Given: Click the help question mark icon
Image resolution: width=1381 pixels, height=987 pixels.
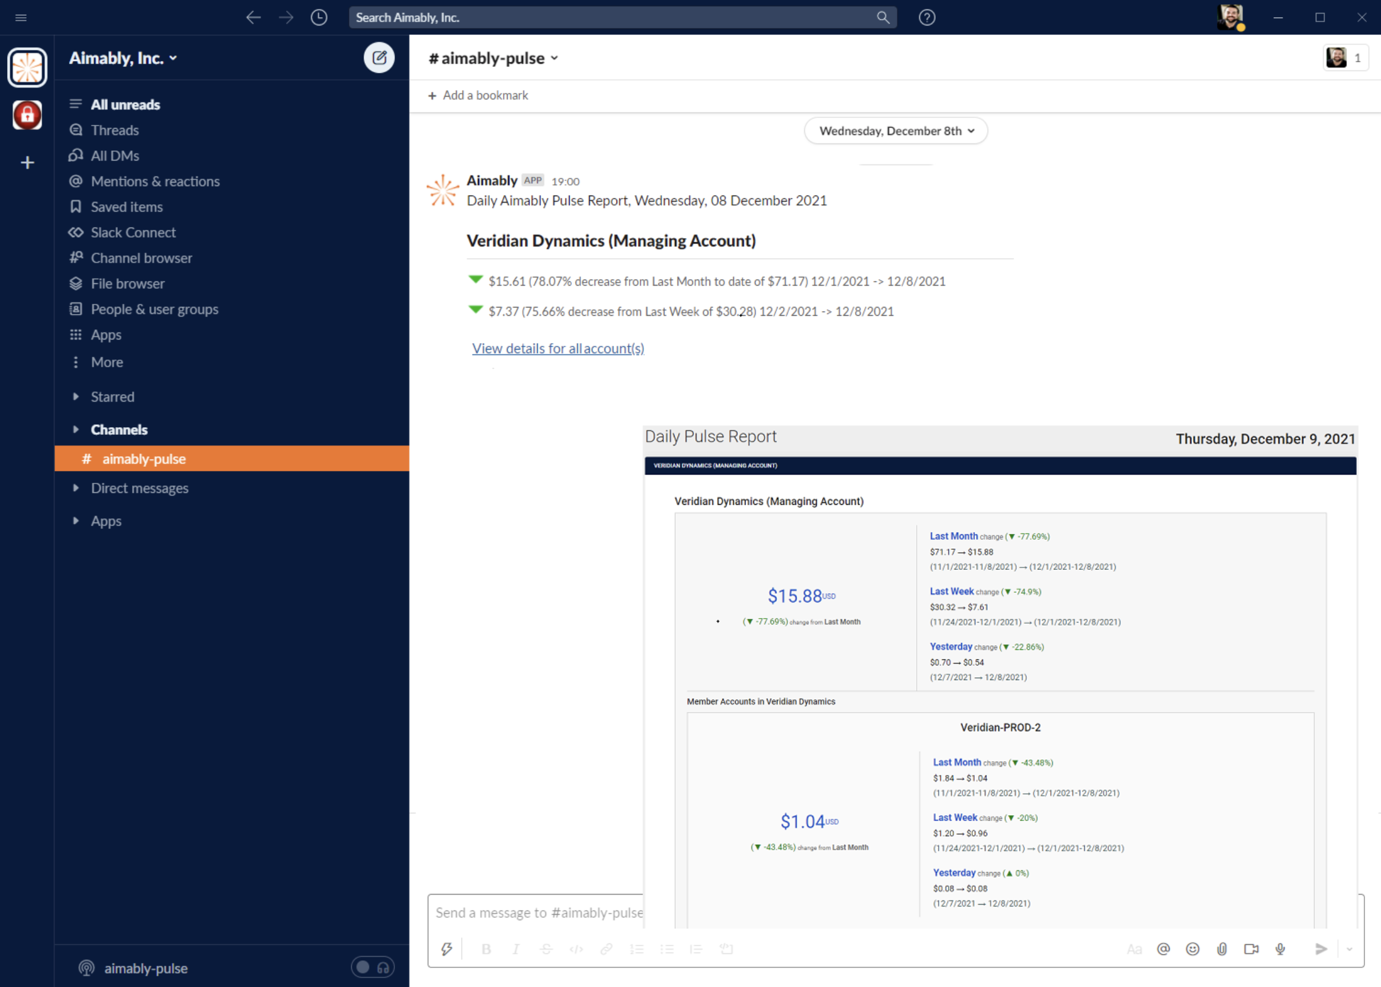Looking at the screenshot, I should pyautogui.click(x=927, y=18).
